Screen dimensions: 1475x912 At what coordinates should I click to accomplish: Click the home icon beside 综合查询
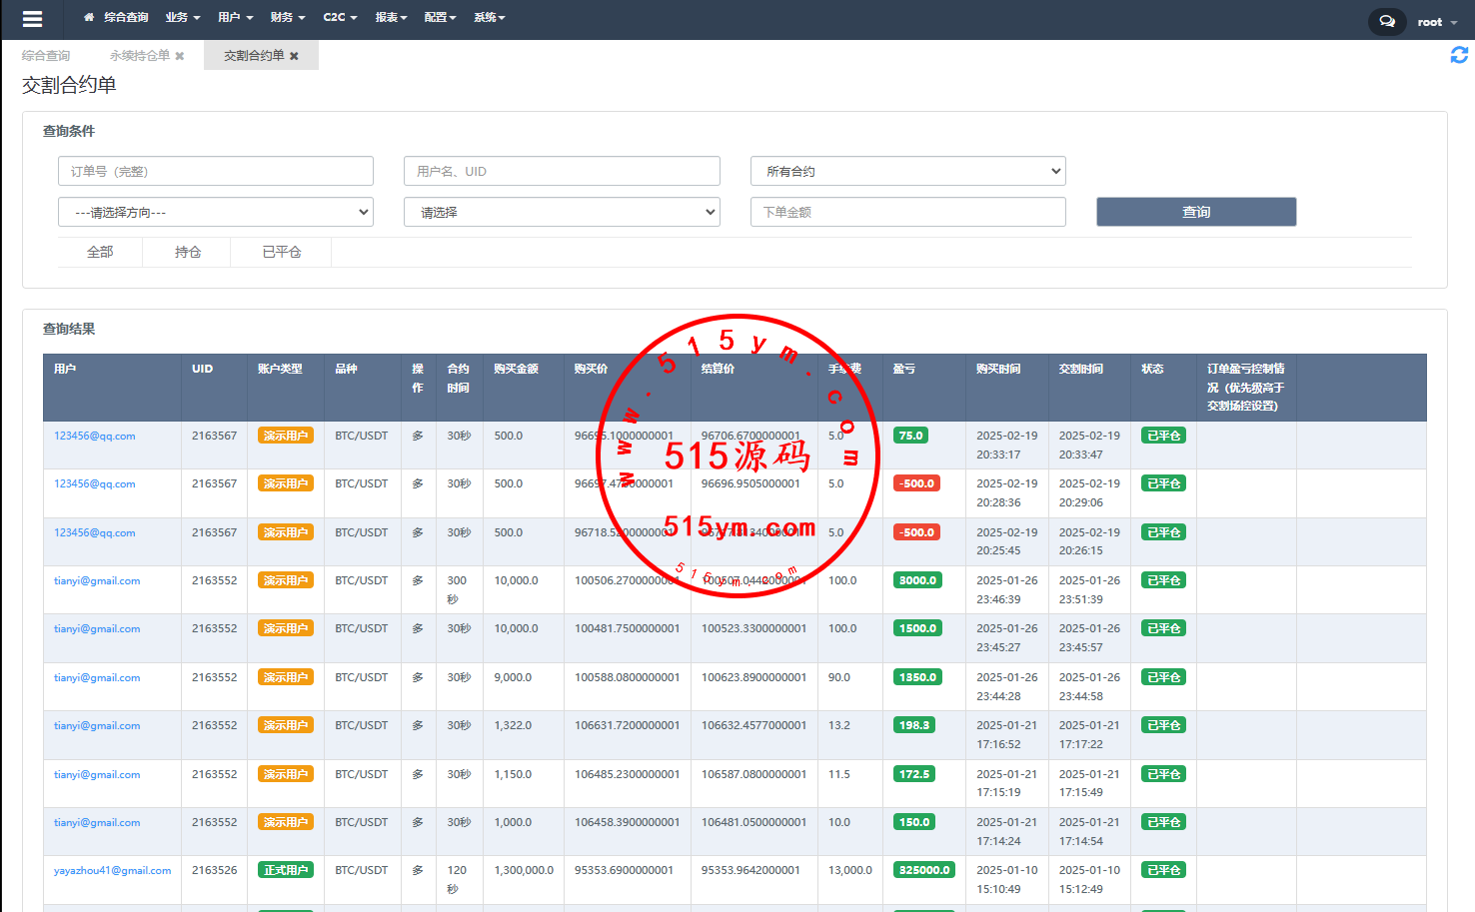click(x=89, y=18)
